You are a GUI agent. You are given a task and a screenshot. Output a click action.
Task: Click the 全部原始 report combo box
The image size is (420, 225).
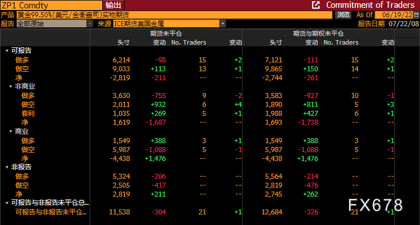52,24
